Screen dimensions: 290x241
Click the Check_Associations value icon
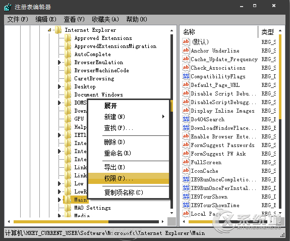(x=186, y=68)
